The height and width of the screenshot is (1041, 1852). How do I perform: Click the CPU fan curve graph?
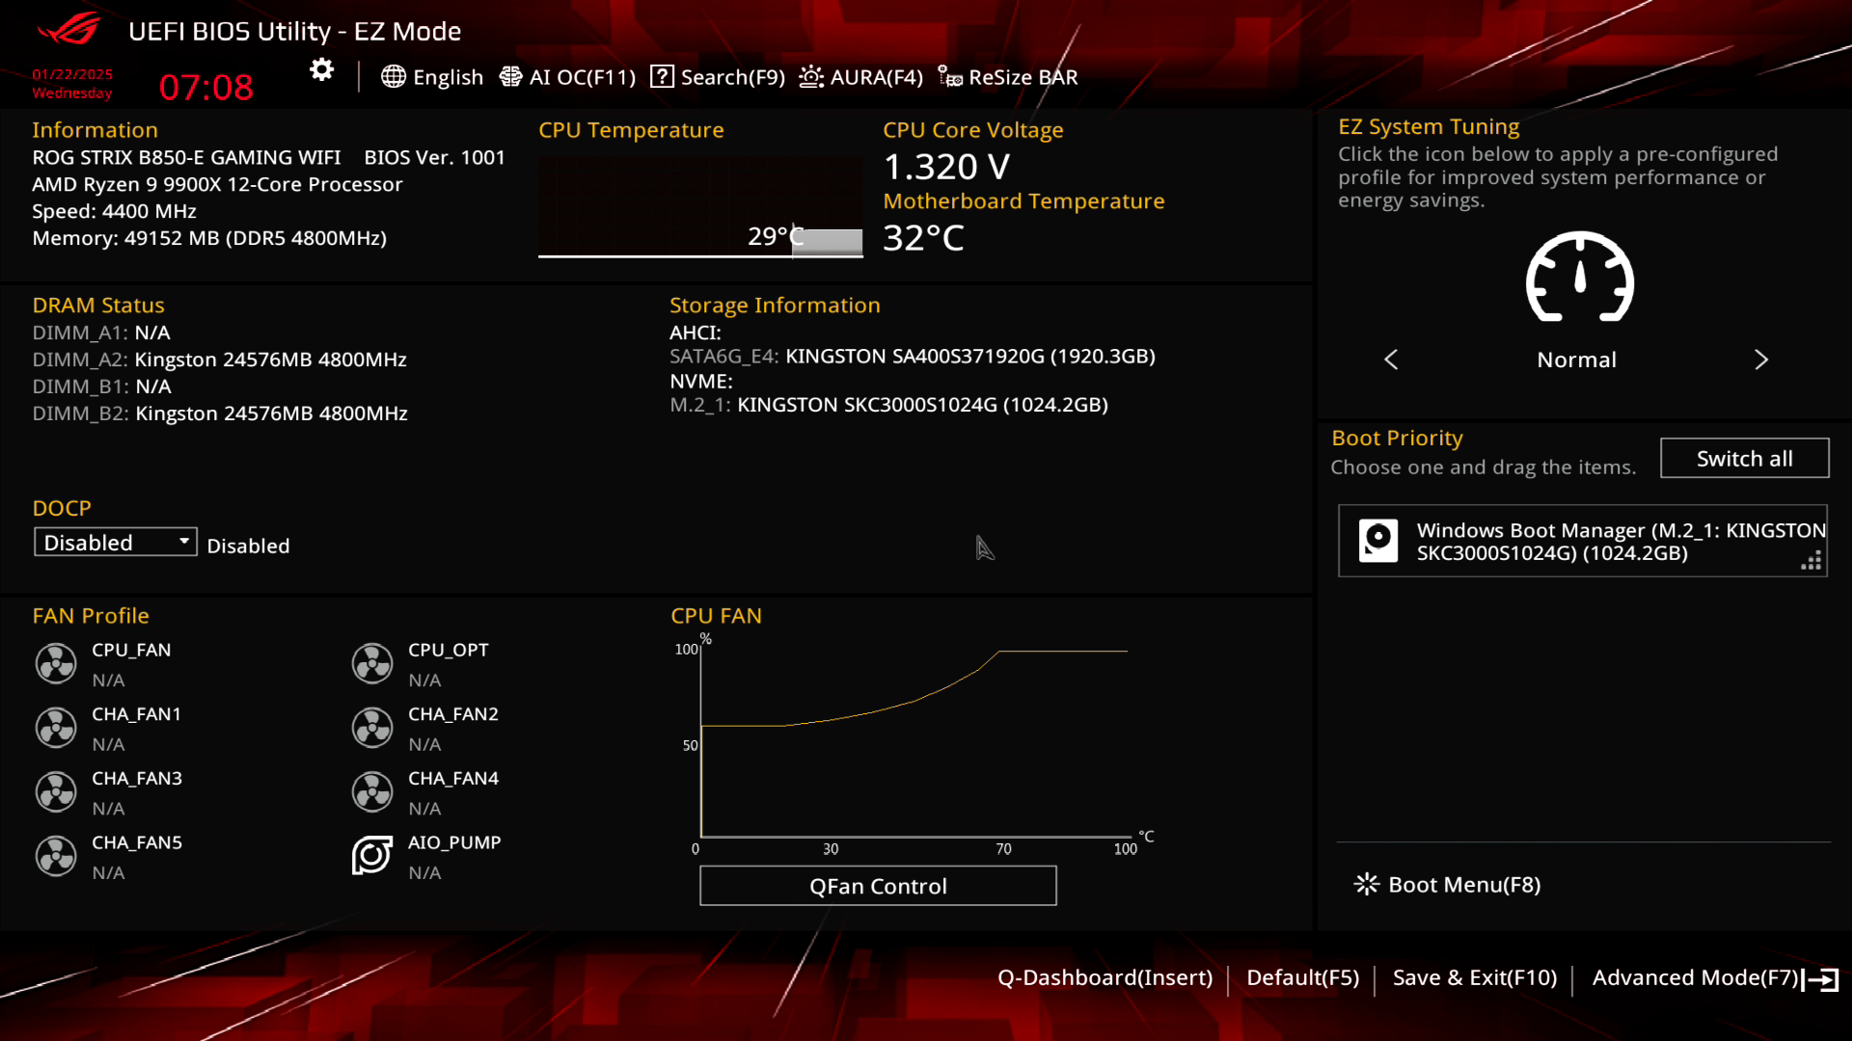pyautogui.click(x=914, y=742)
